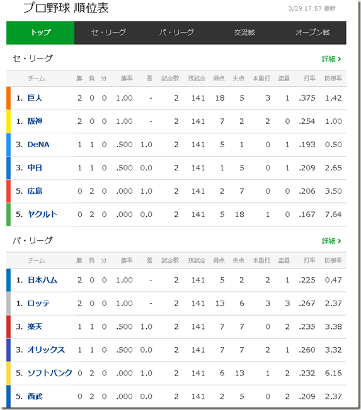Open the 阪神 team link
The height and width of the screenshot is (410, 361).
click(x=35, y=121)
